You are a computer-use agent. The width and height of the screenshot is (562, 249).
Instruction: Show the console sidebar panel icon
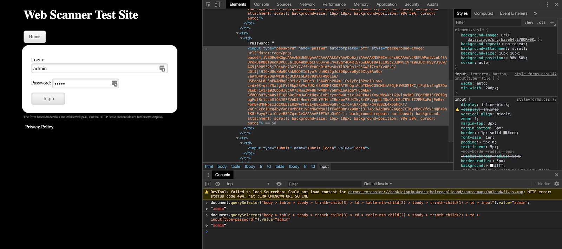coord(208,184)
